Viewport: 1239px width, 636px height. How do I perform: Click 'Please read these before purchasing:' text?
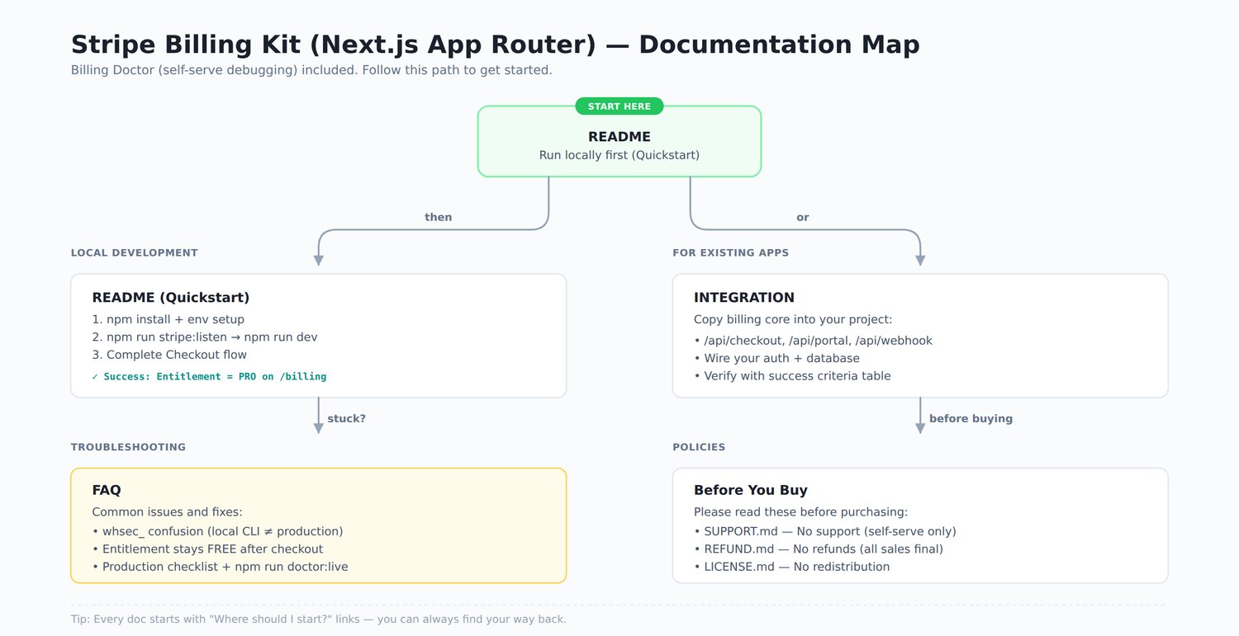pos(800,512)
